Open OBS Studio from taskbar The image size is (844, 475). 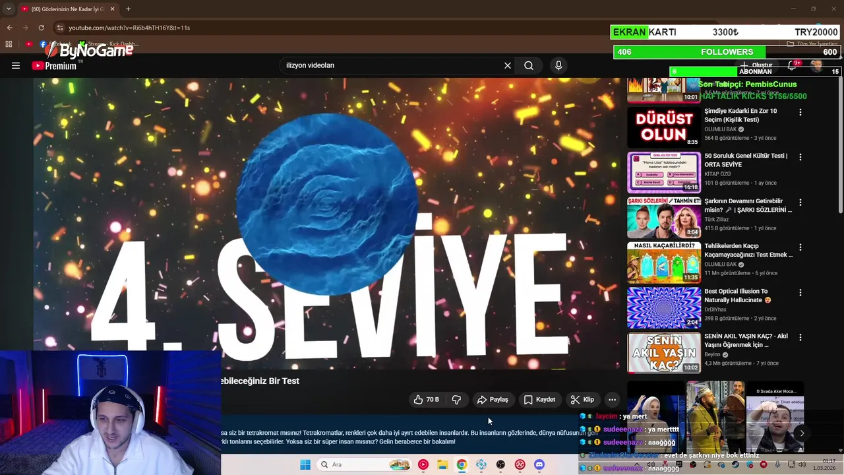point(500,464)
